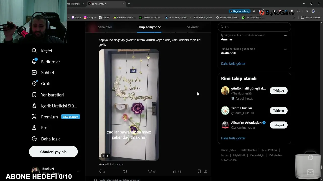
Task: Open Imprint footer link
Action: (225, 155)
